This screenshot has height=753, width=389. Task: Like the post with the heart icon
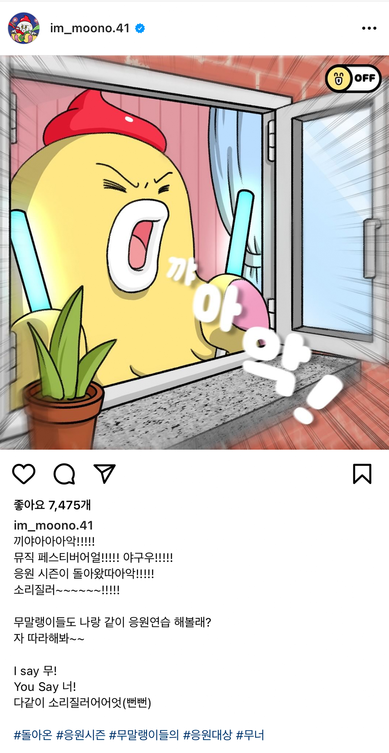point(24,474)
